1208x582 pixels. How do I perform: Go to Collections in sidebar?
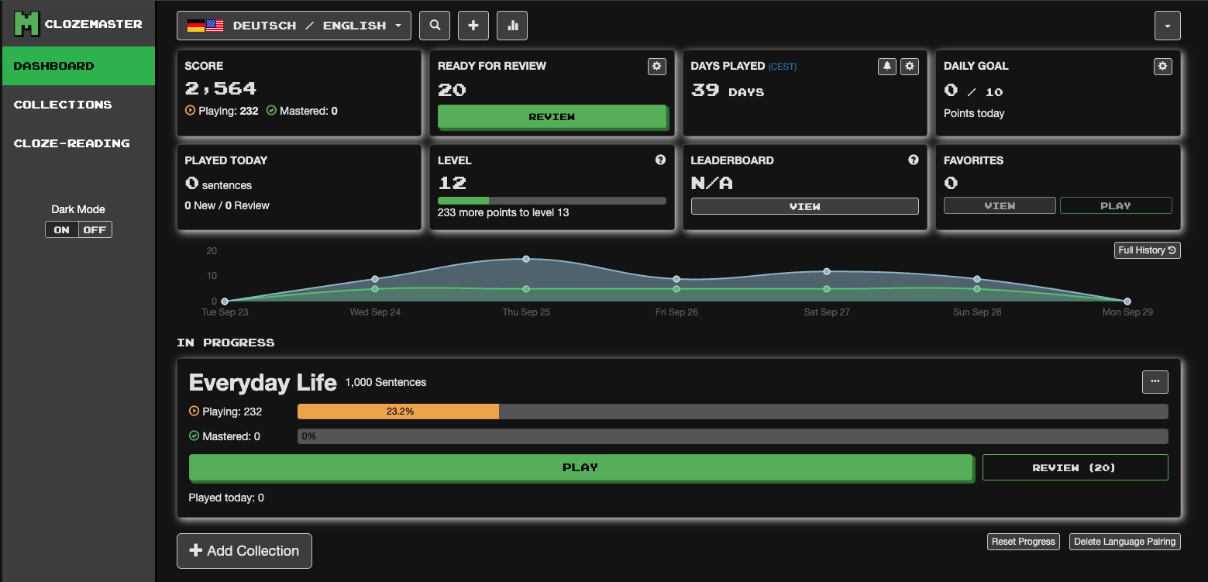point(63,105)
